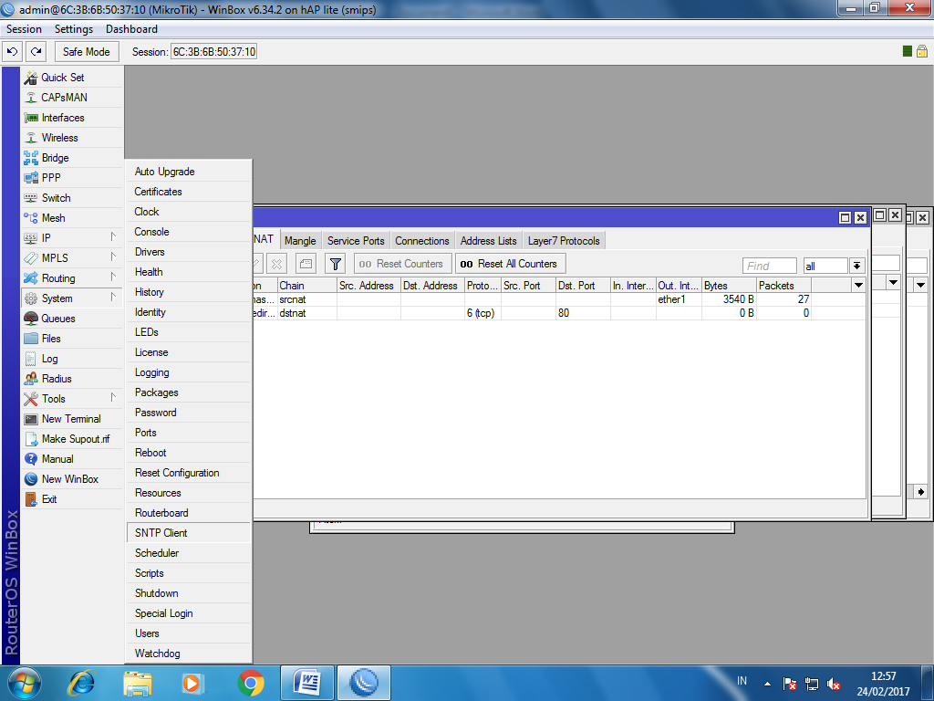Expand the IP submenu
This screenshot has width=934, height=701.
tap(72, 238)
